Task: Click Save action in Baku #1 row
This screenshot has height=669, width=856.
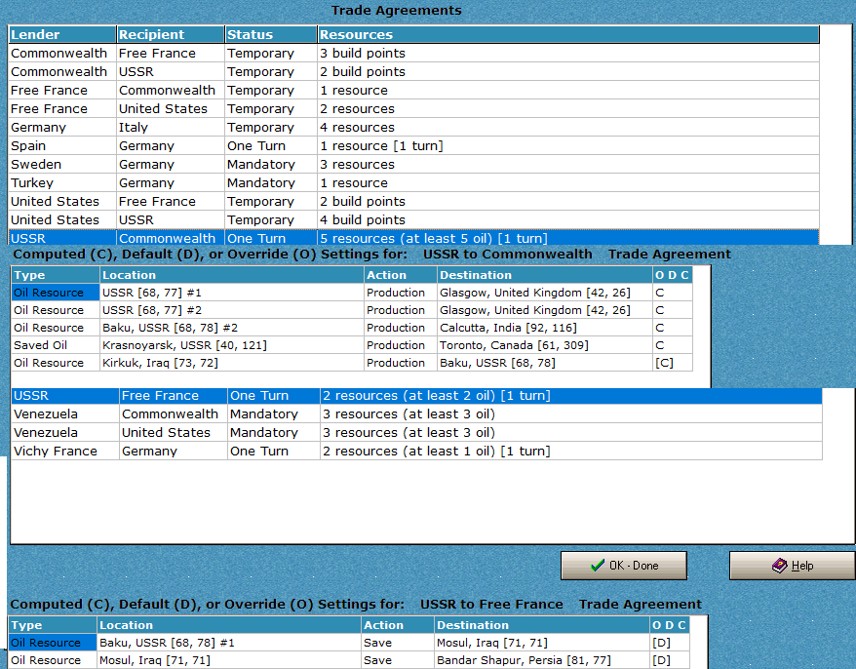Action: coord(398,644)
